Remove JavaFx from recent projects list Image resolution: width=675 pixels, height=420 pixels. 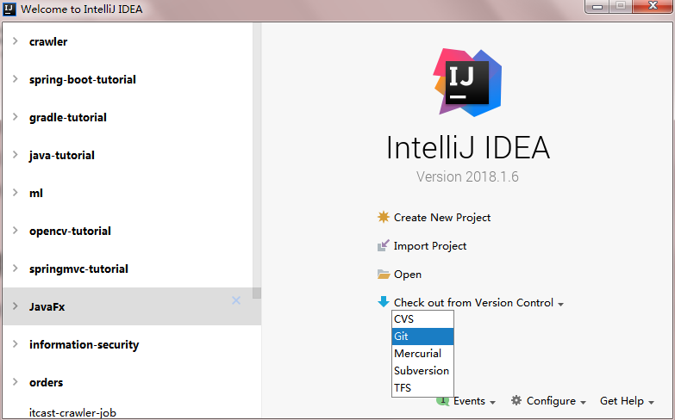(x=236, y=300)
